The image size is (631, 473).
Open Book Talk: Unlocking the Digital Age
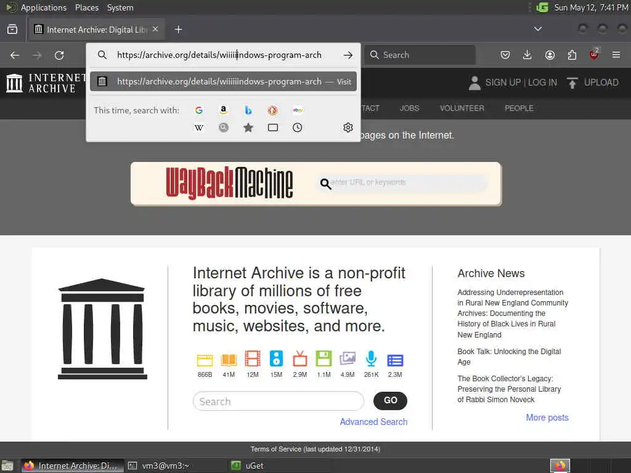pos(508,357)
